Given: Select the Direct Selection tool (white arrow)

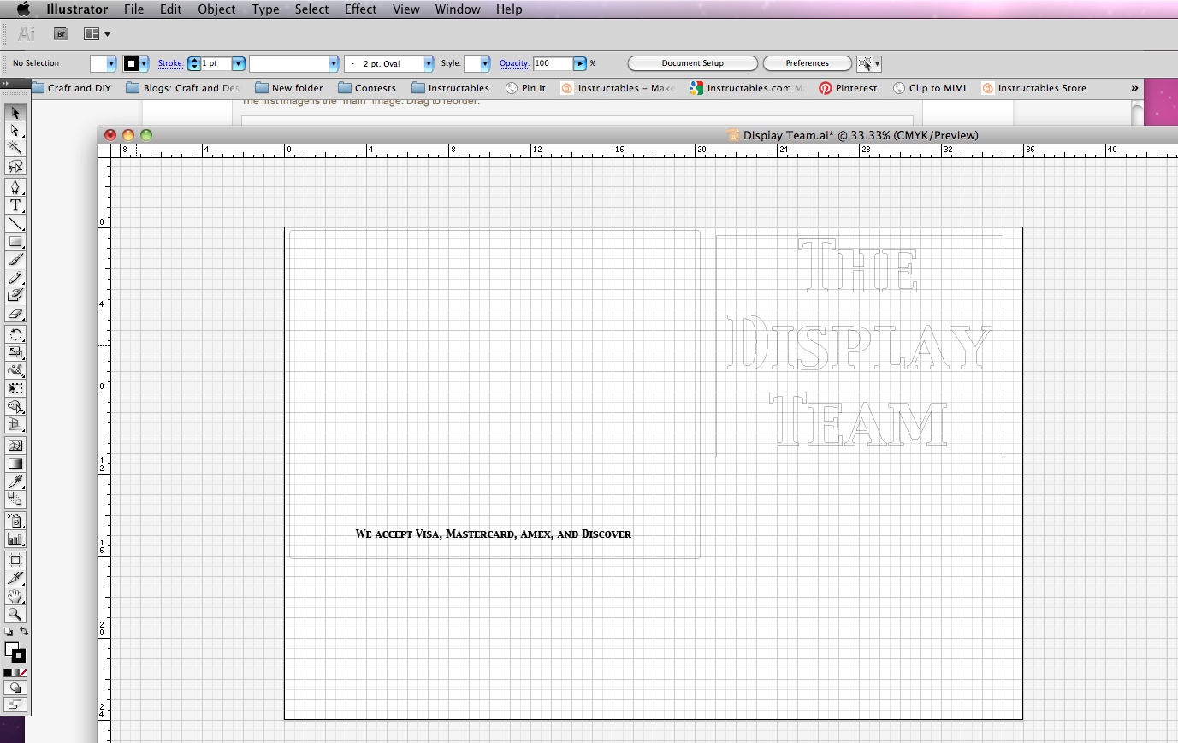Looking at the screenshot, I should [15, 130].
